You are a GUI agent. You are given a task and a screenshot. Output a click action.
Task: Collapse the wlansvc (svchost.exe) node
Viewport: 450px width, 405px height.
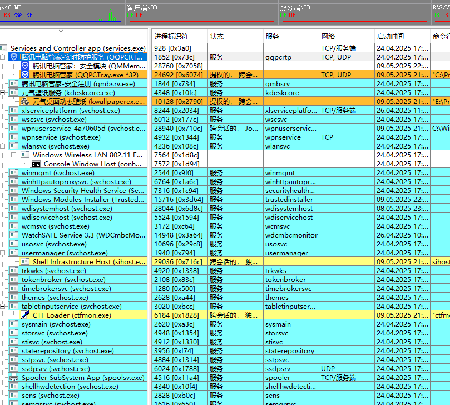click(x=3, y=146)
